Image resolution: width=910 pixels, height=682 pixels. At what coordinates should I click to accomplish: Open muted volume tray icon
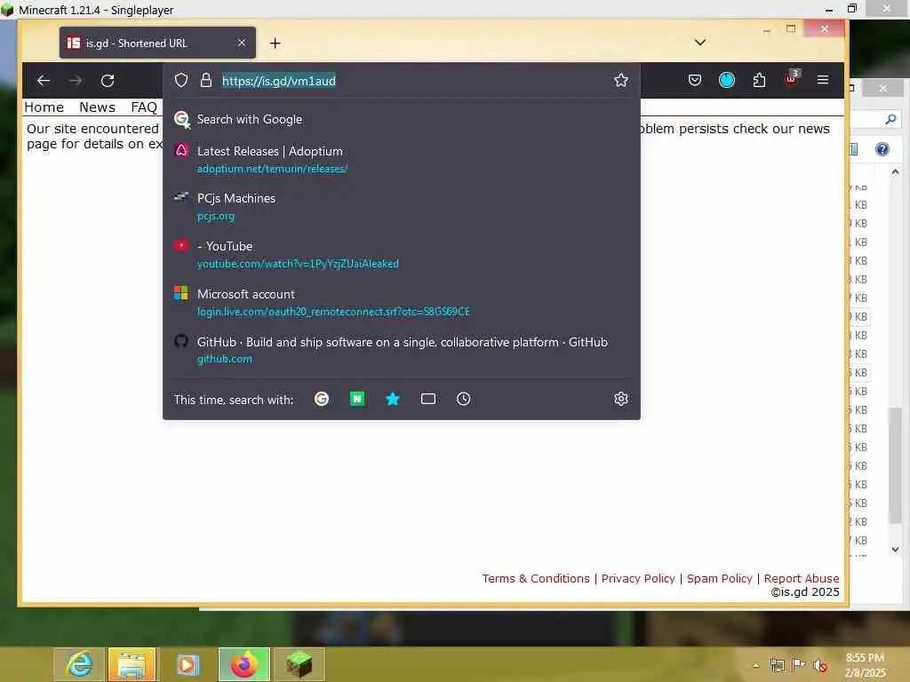tap(819, 665)
